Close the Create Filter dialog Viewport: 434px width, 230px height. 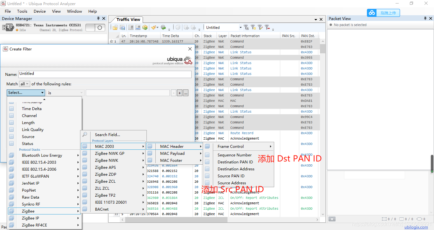pos(190,49)
